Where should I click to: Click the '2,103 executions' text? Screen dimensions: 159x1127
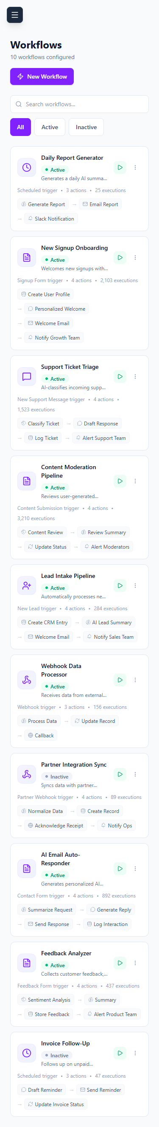point(119,280)
